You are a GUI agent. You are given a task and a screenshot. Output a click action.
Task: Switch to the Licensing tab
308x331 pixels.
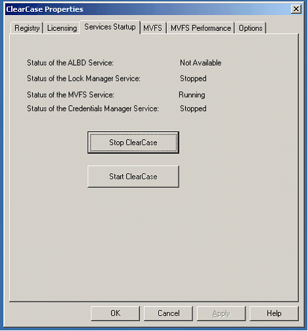[x=62, y=28]
